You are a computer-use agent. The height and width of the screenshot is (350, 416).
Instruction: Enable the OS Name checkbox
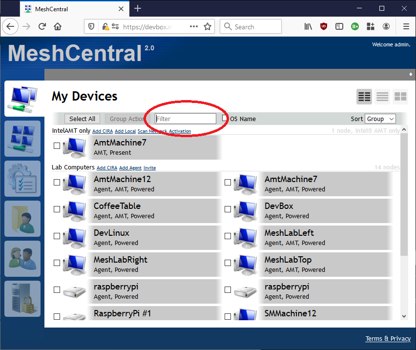[224, 118]
